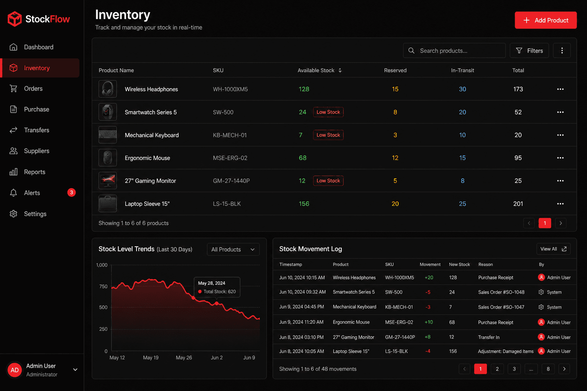587x391 pixels.
Task: Click inventory table page 1 button
Action: [x=545, y=223]
